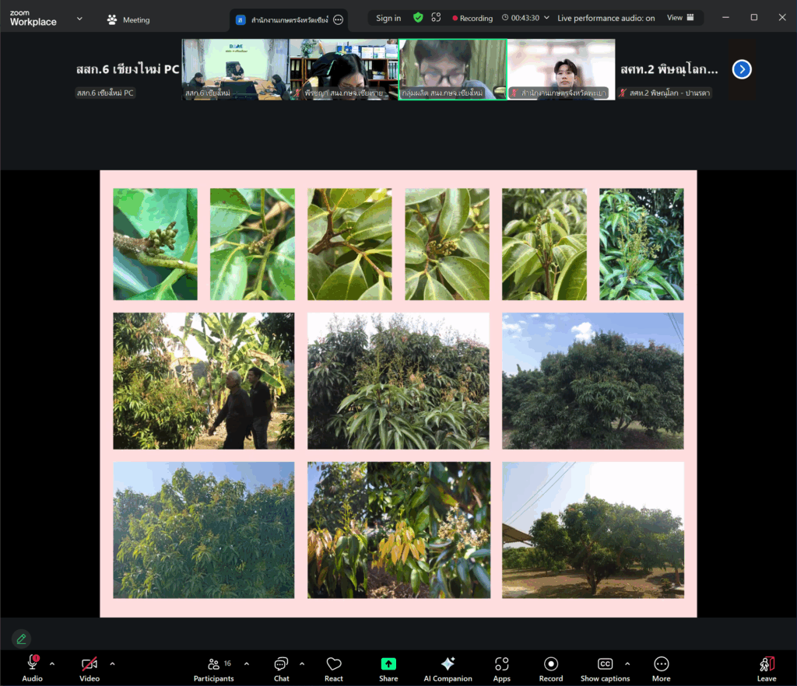The height and width of the screenshot is (686, 797).
Task: Click the AI Companion sparkle icon
Action: 448,664
